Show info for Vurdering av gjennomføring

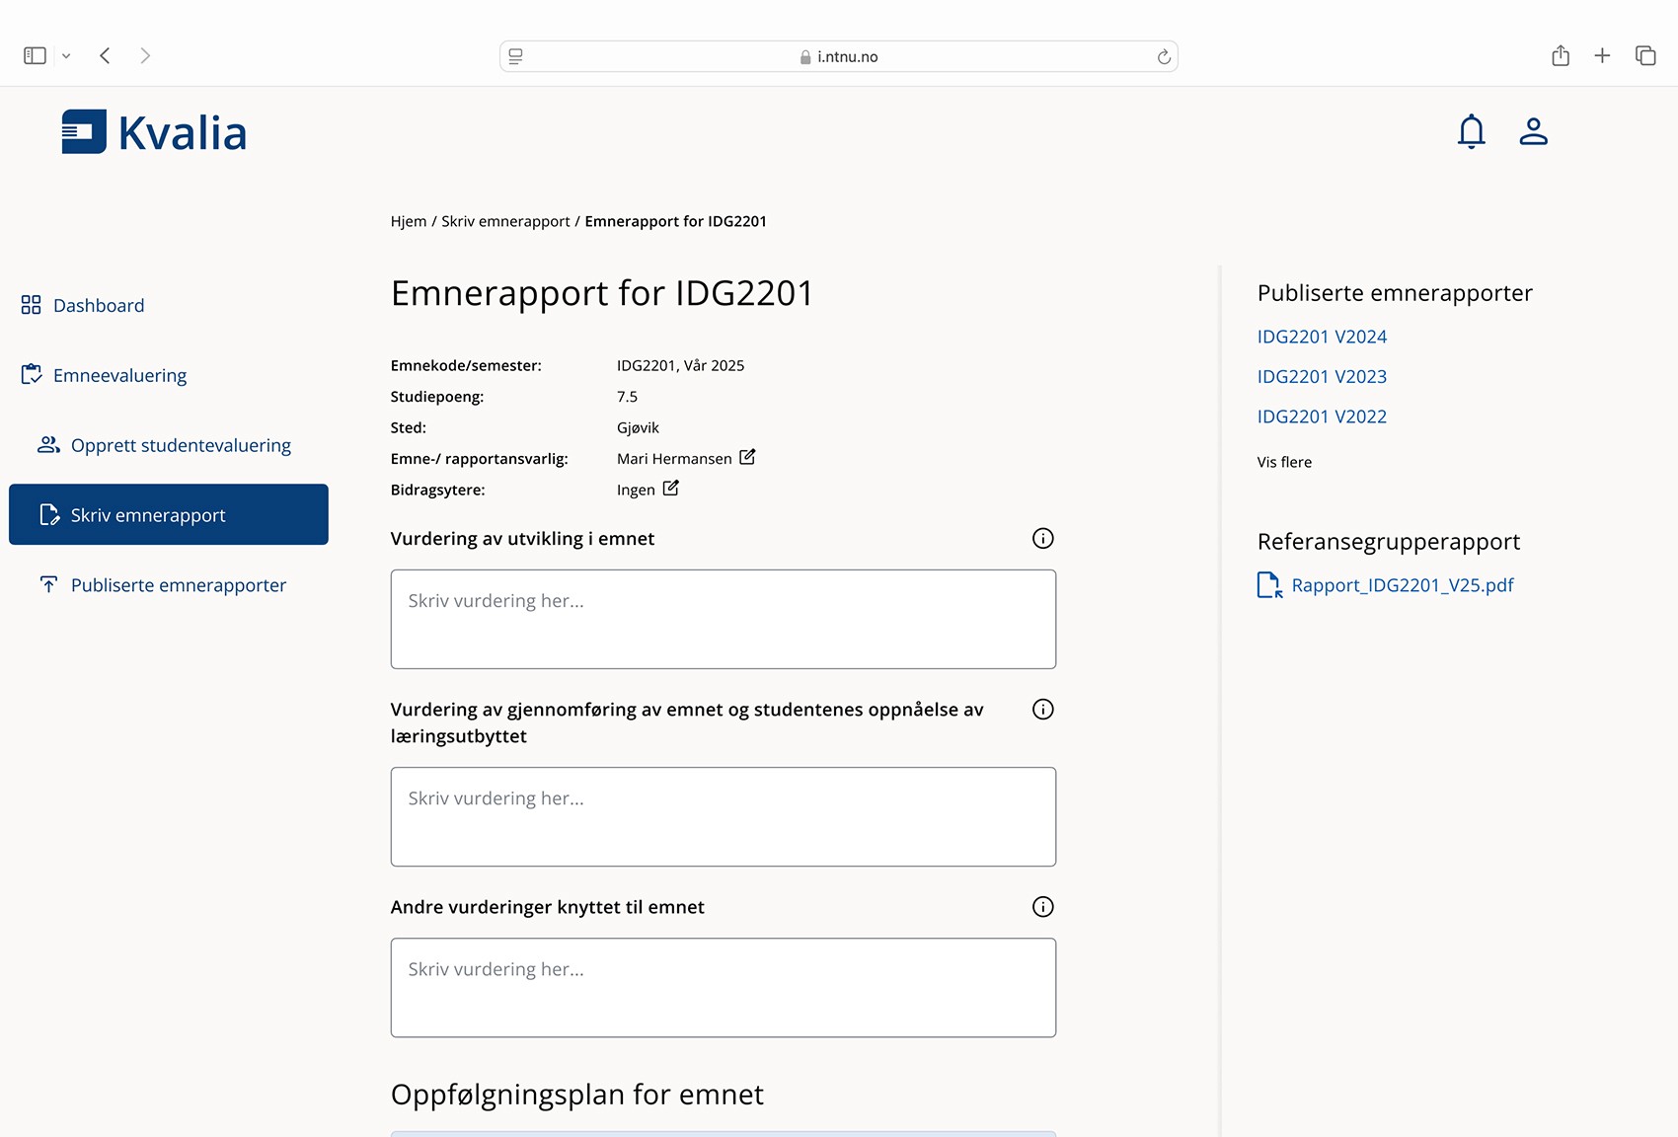1042,709
